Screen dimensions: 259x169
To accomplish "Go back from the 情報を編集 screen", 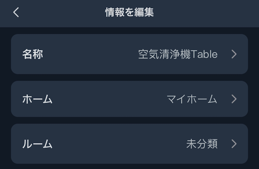I will click(x=16, y=13).
